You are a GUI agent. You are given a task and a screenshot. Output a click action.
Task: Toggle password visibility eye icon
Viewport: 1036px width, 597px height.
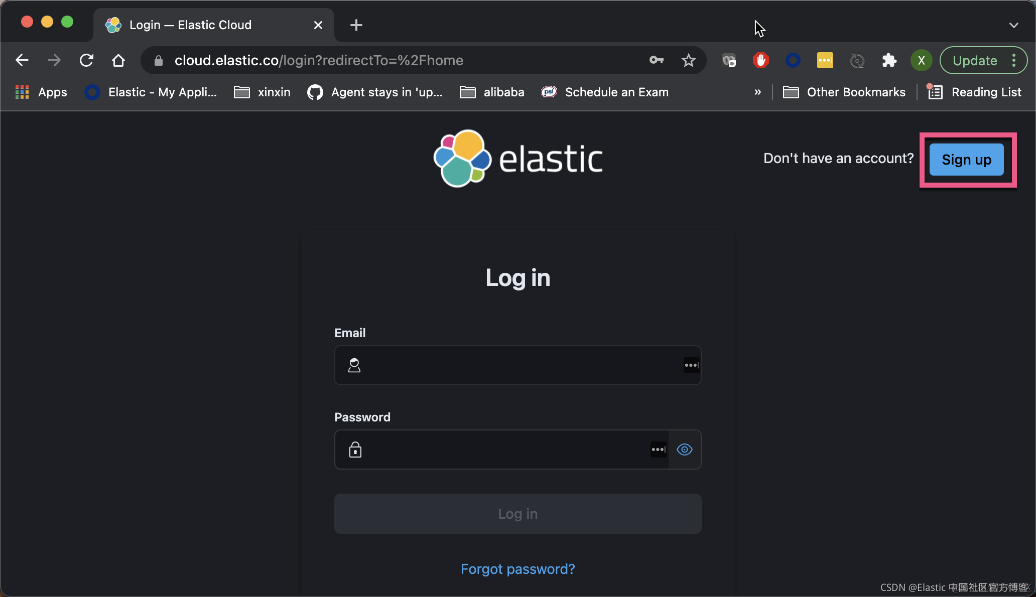pos(684,450)
